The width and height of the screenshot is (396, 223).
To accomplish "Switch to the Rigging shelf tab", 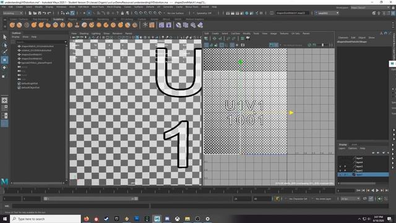I will coord(72,19).
